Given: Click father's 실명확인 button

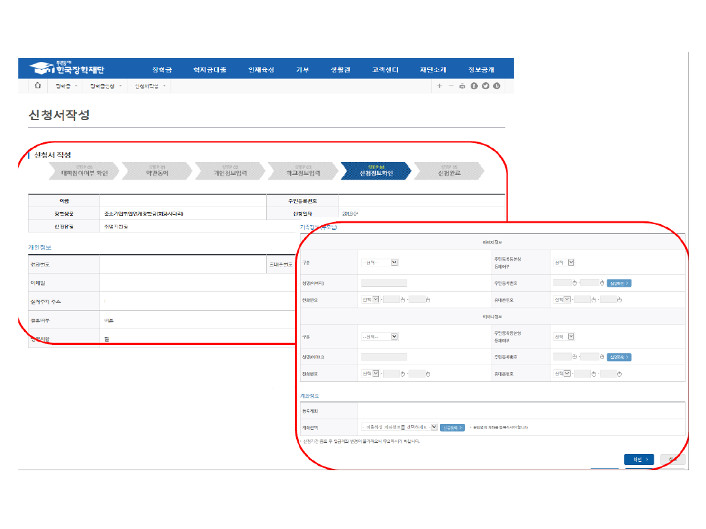Looking at the screenshot, I should click(x=619, y=283).
